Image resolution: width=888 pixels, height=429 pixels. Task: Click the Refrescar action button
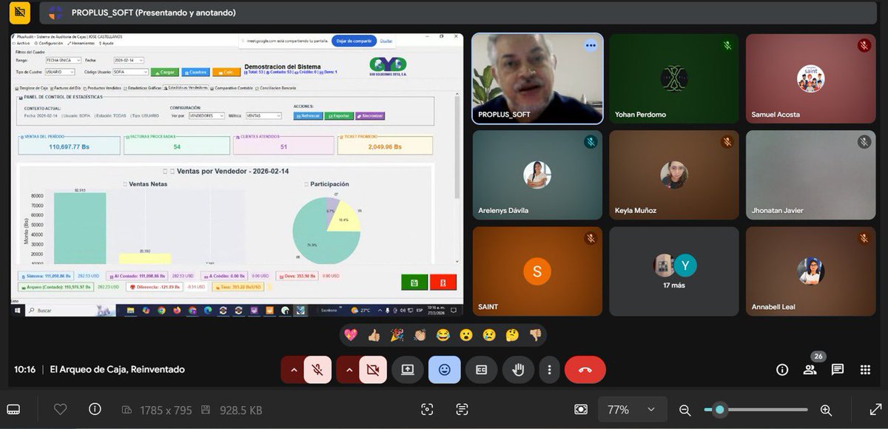click(307, 115)
